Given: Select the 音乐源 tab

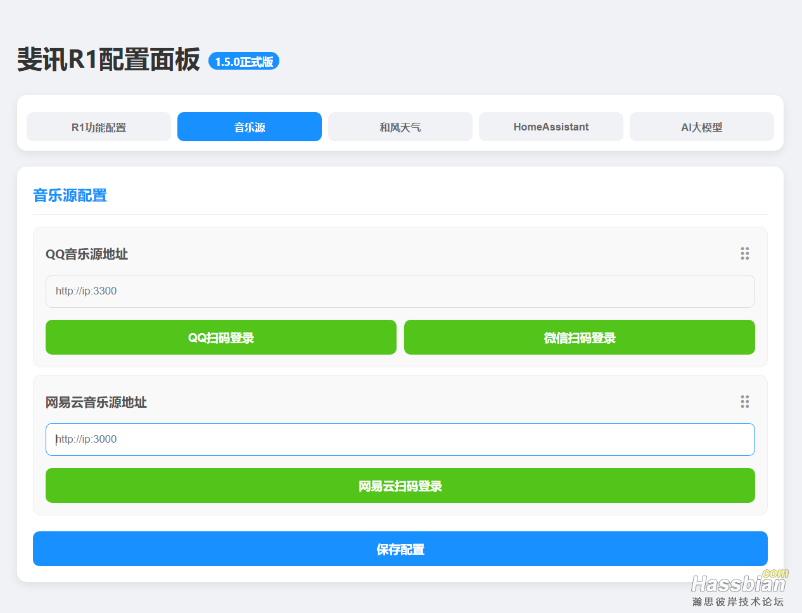Looking at the screenshot, I should [x=250, y=127].
